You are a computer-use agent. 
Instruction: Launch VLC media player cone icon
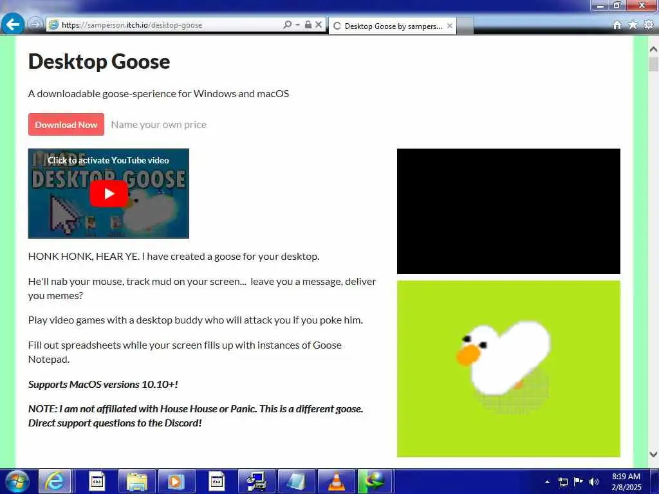336,481
